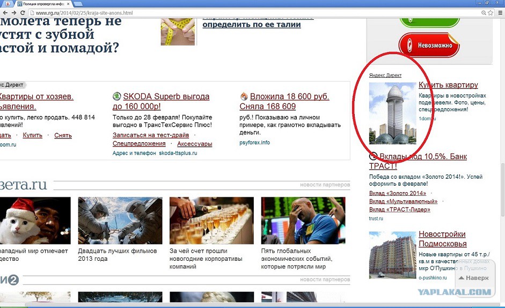Viewport: 505px width, 308px height.
Task: Go forward using the browser forward arrow
Action: 14,13
